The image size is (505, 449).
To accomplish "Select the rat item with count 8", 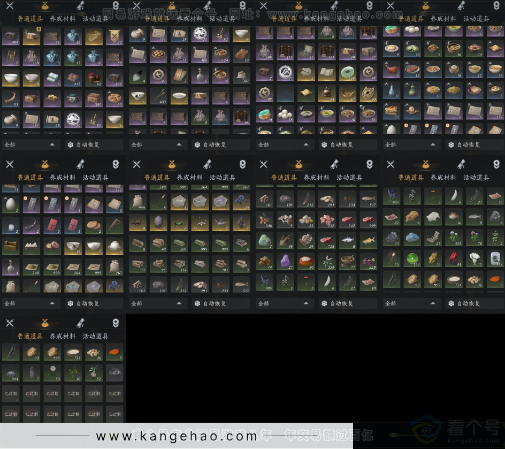I will point(137,223).
